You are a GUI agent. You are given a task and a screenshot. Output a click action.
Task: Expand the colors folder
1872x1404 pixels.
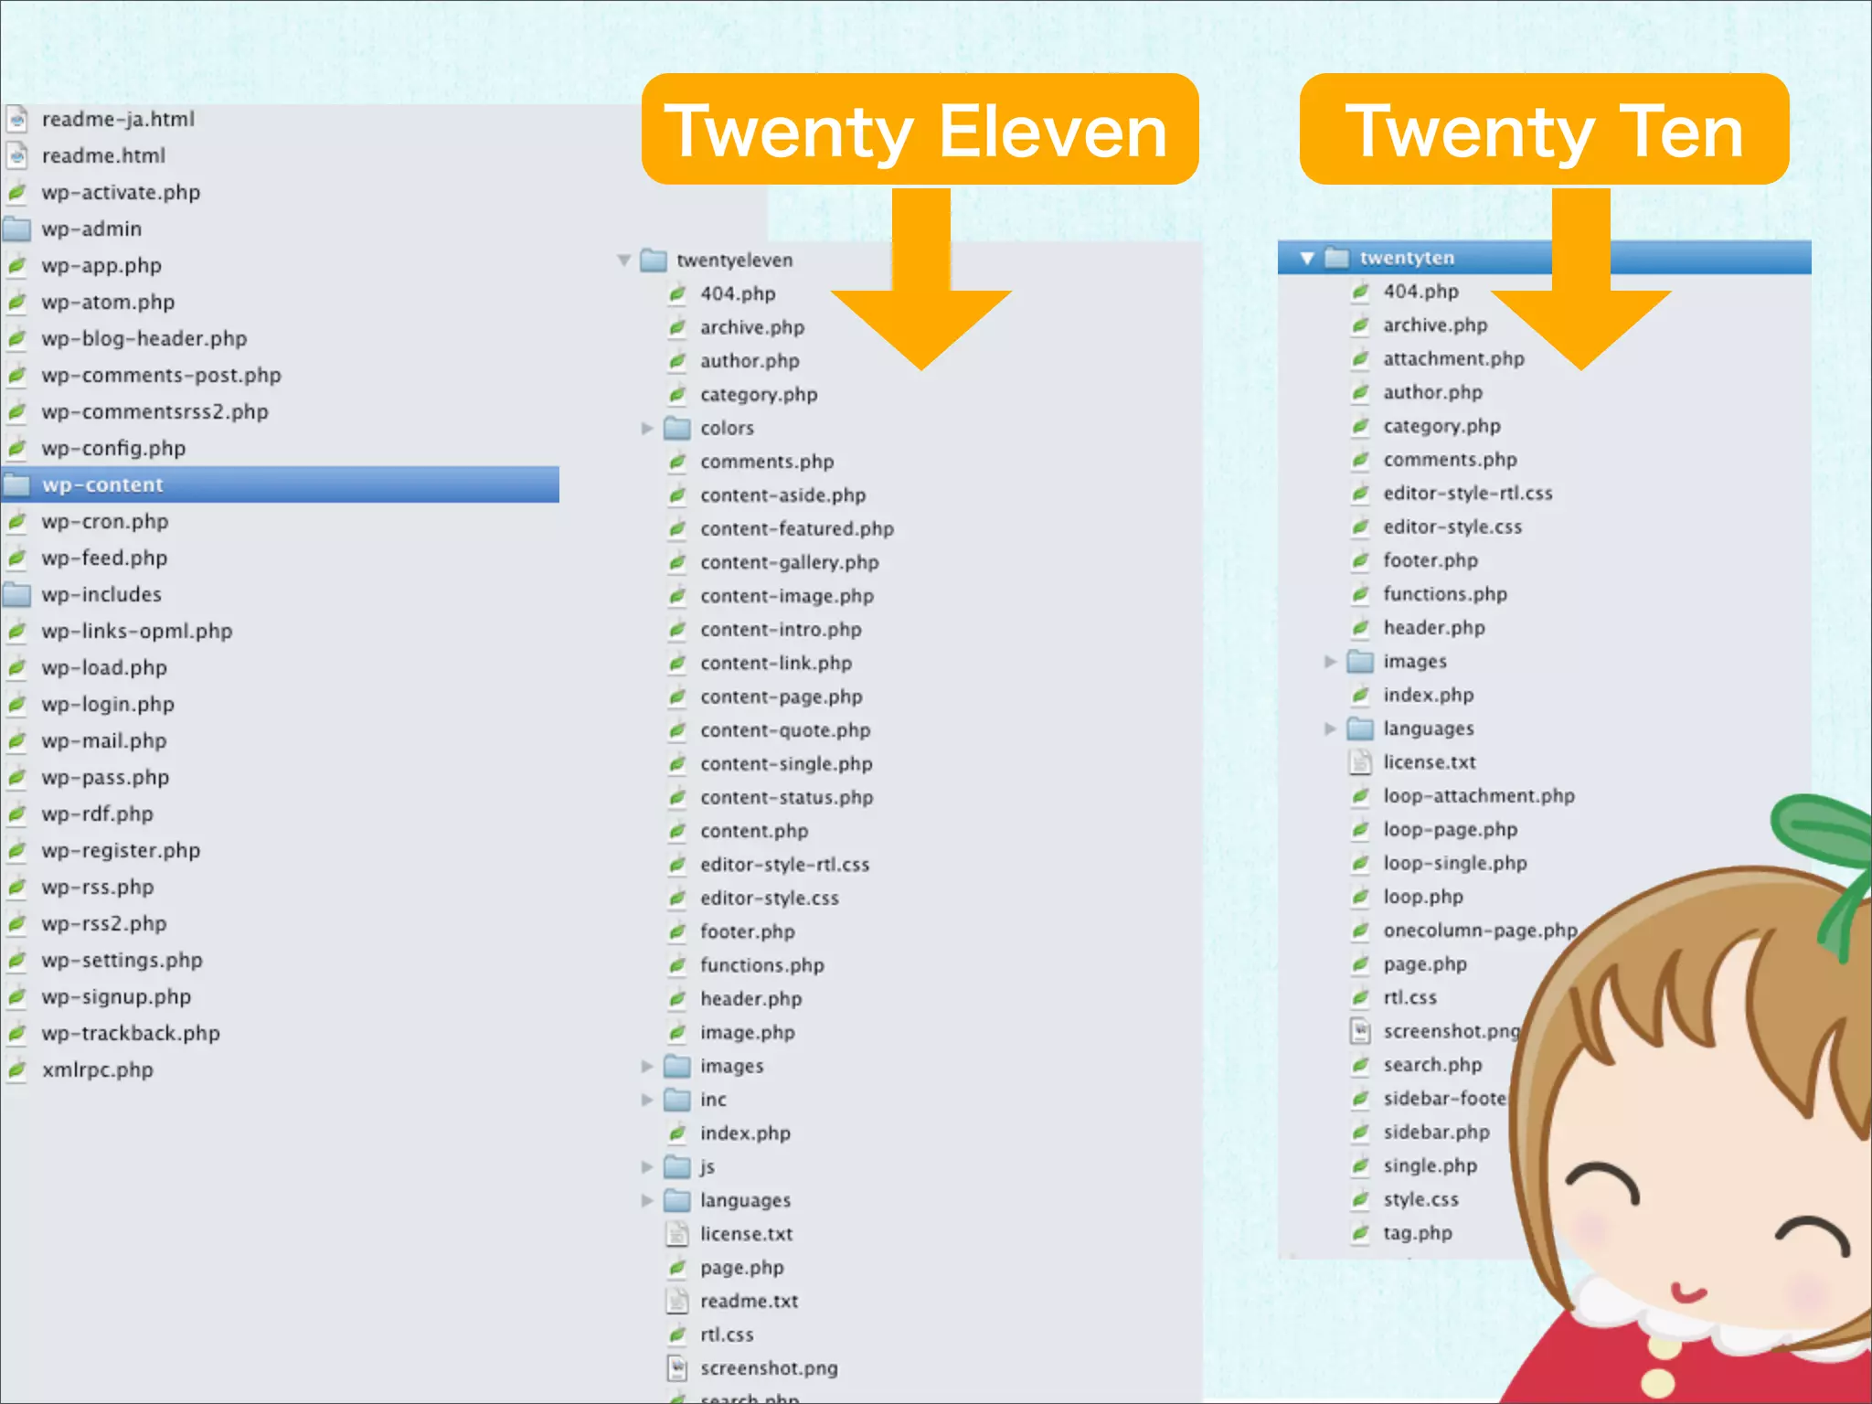[647, 428]
